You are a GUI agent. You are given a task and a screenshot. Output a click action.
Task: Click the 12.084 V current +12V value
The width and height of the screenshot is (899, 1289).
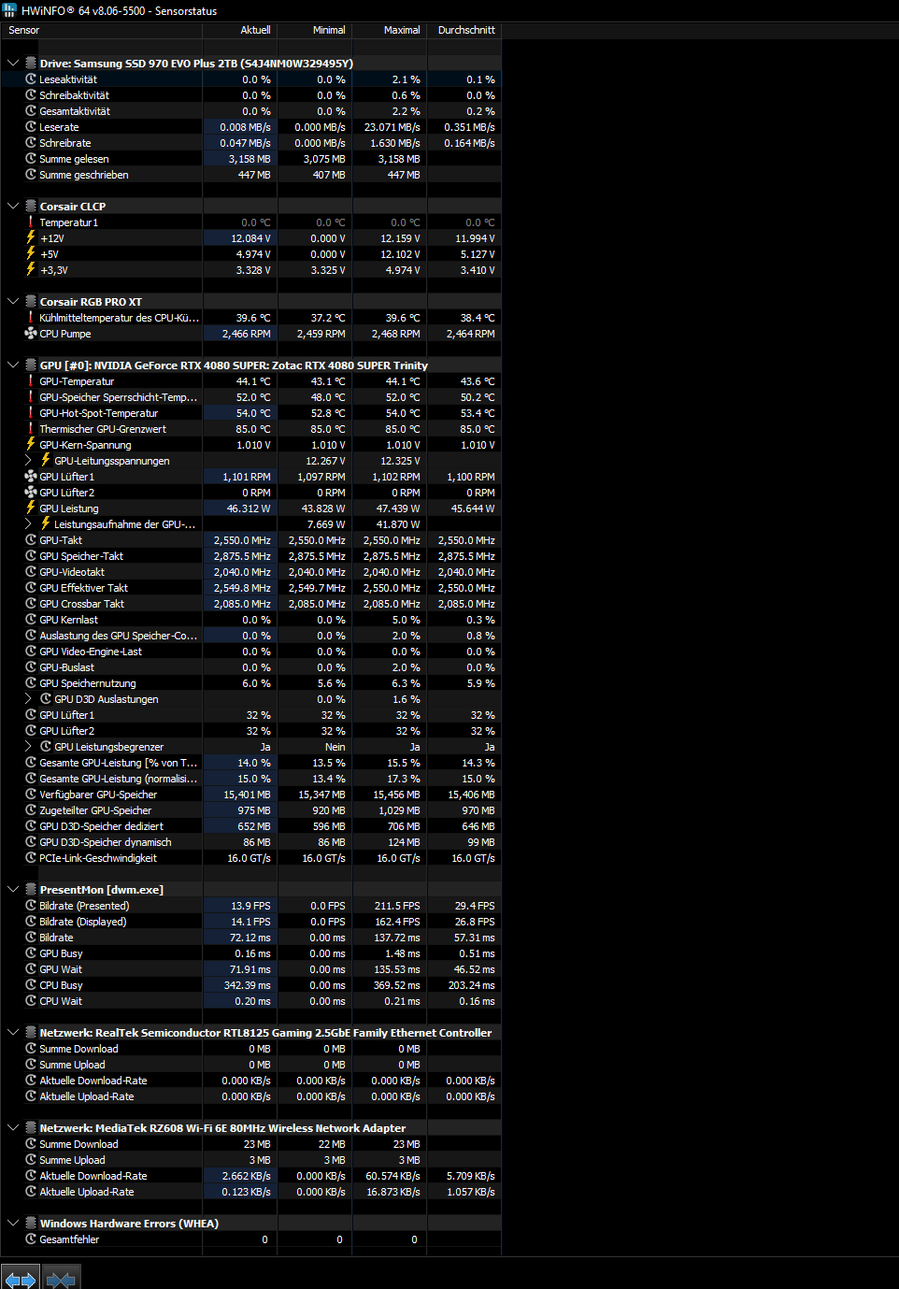point(251,238)
